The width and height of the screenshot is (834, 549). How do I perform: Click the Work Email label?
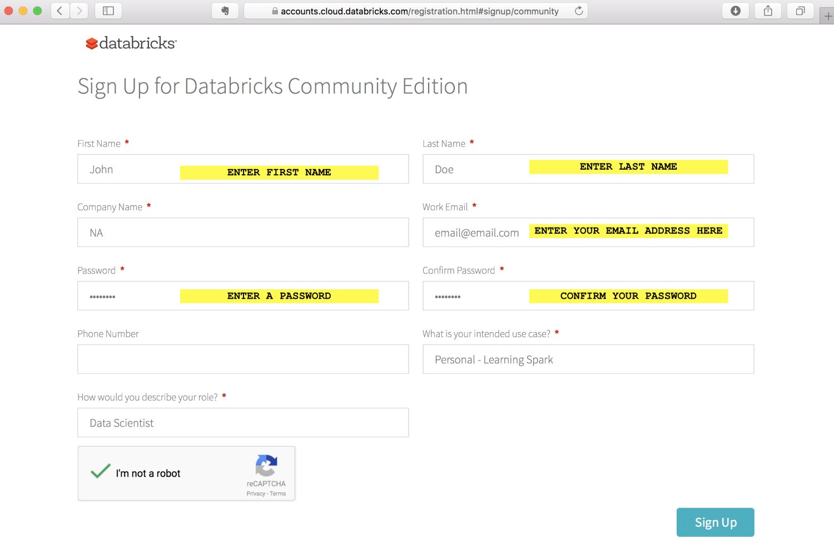(x=445, y=207)
